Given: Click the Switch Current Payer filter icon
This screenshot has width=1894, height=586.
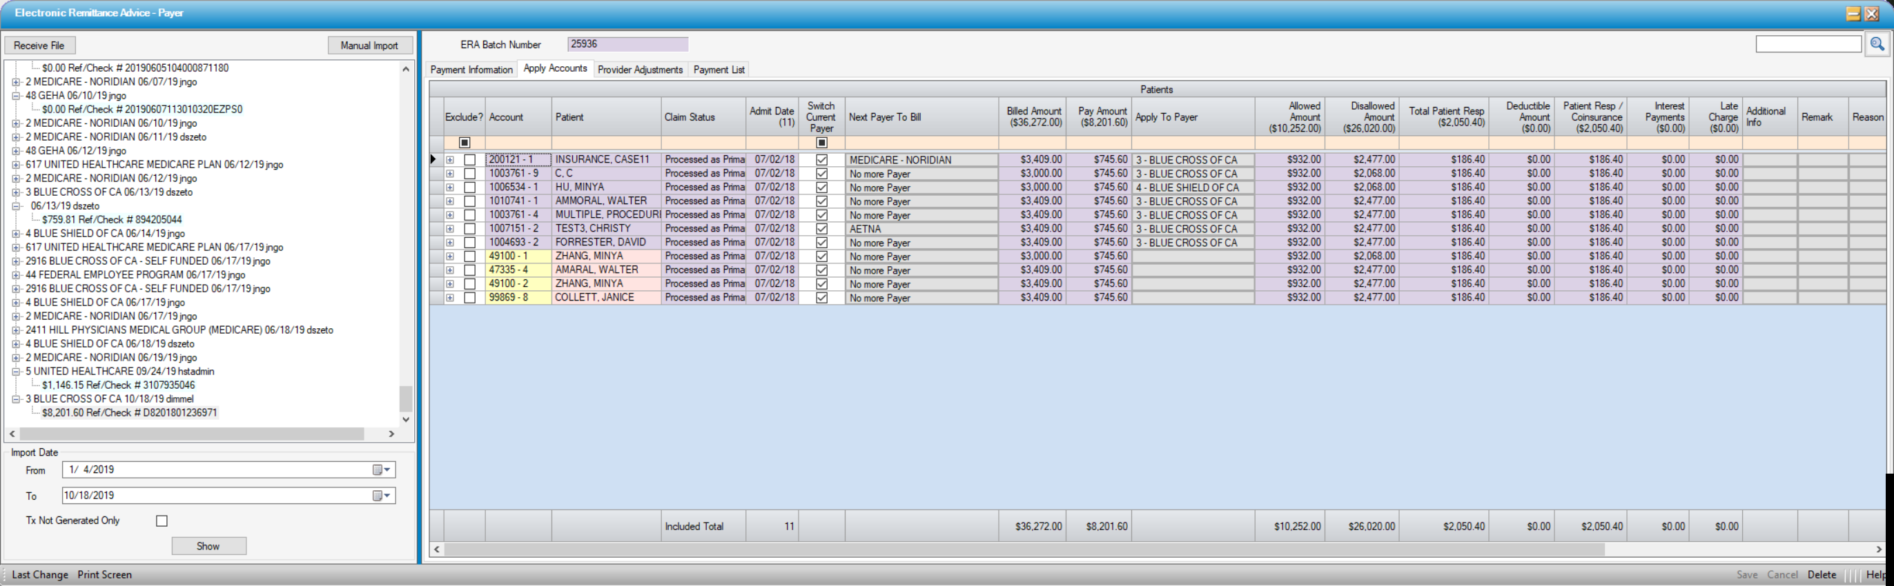Looking at the screenshot, I should coord(821,143).
